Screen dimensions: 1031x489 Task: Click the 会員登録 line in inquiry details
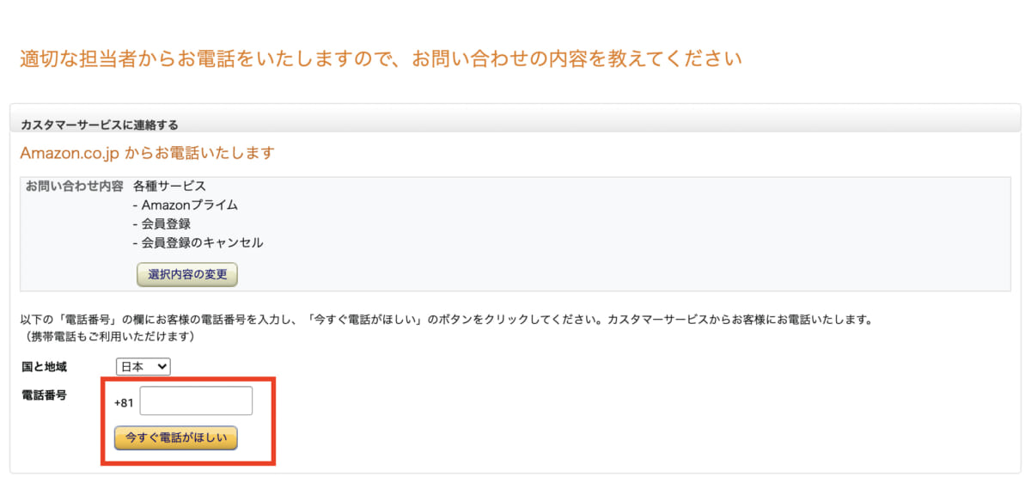[x=162, y=223]
